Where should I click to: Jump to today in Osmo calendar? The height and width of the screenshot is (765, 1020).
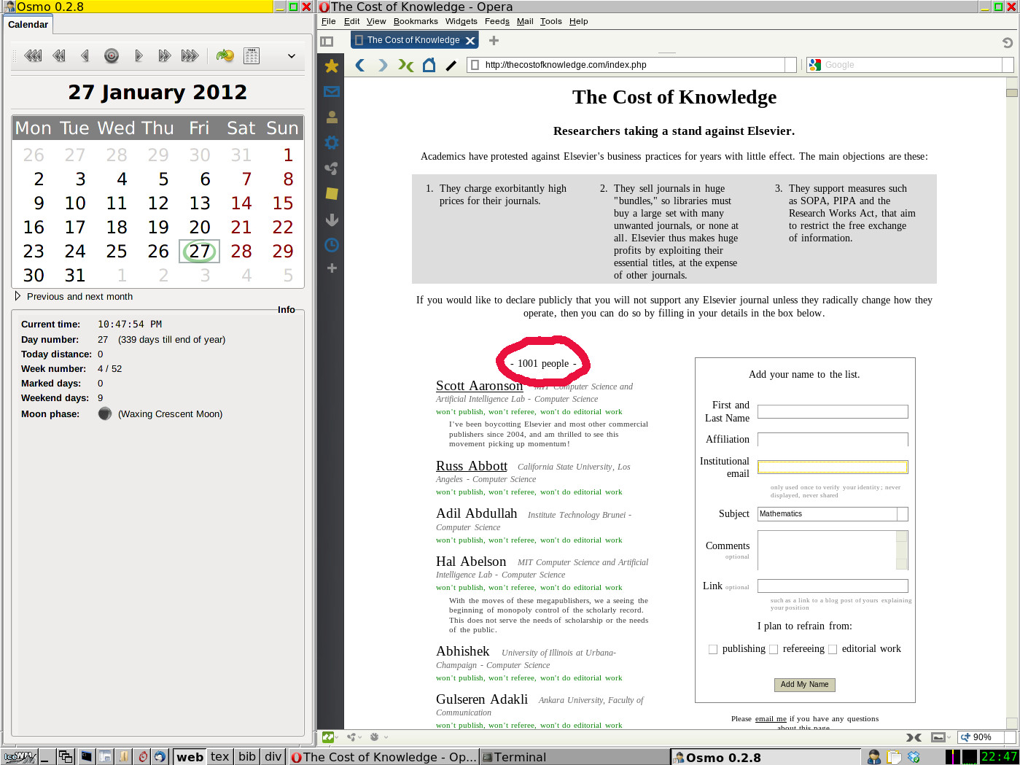click(112, 55)
